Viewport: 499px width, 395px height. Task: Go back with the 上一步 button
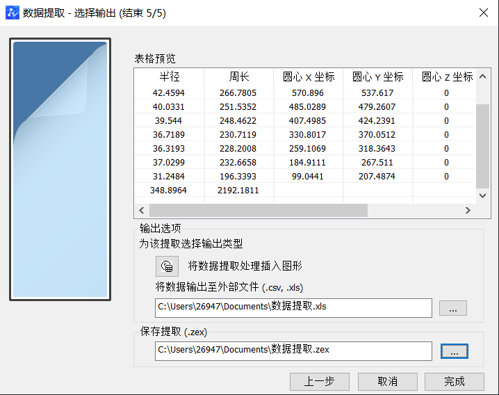(319, 381)
